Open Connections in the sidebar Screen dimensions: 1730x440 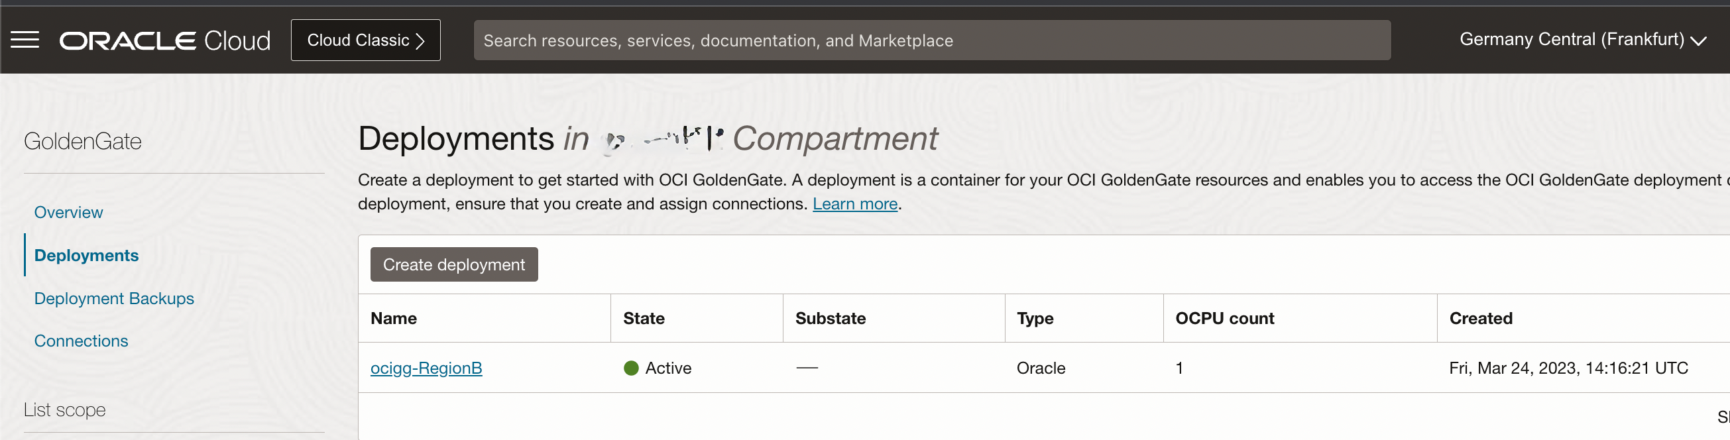click(82, 341)
